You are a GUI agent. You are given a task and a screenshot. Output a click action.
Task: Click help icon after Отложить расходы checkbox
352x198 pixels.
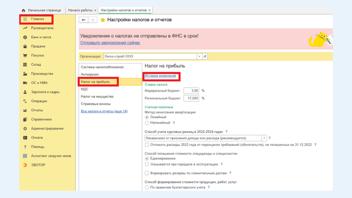(x=315, y=145)
